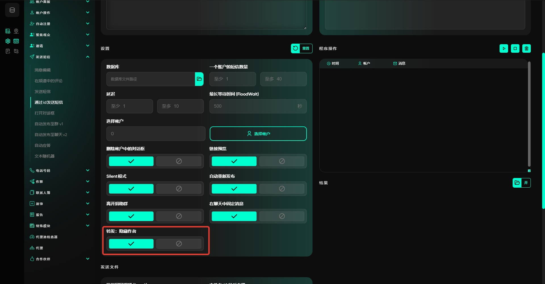Click the gear settings icon in left rail

[8, 41]
